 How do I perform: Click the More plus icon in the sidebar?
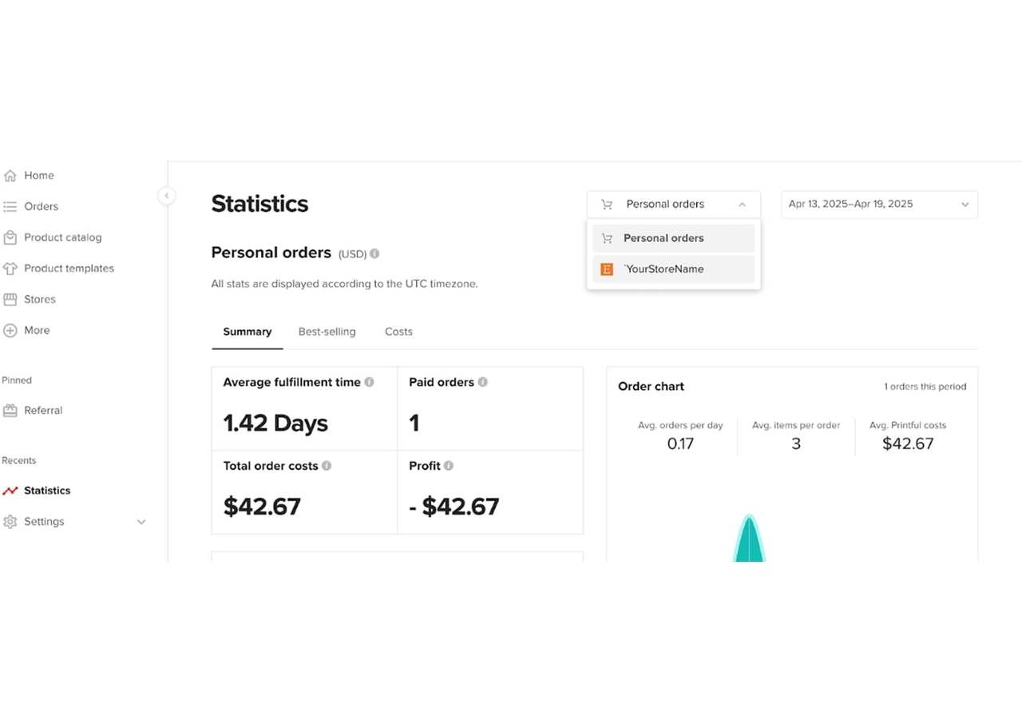coord(11,330)
